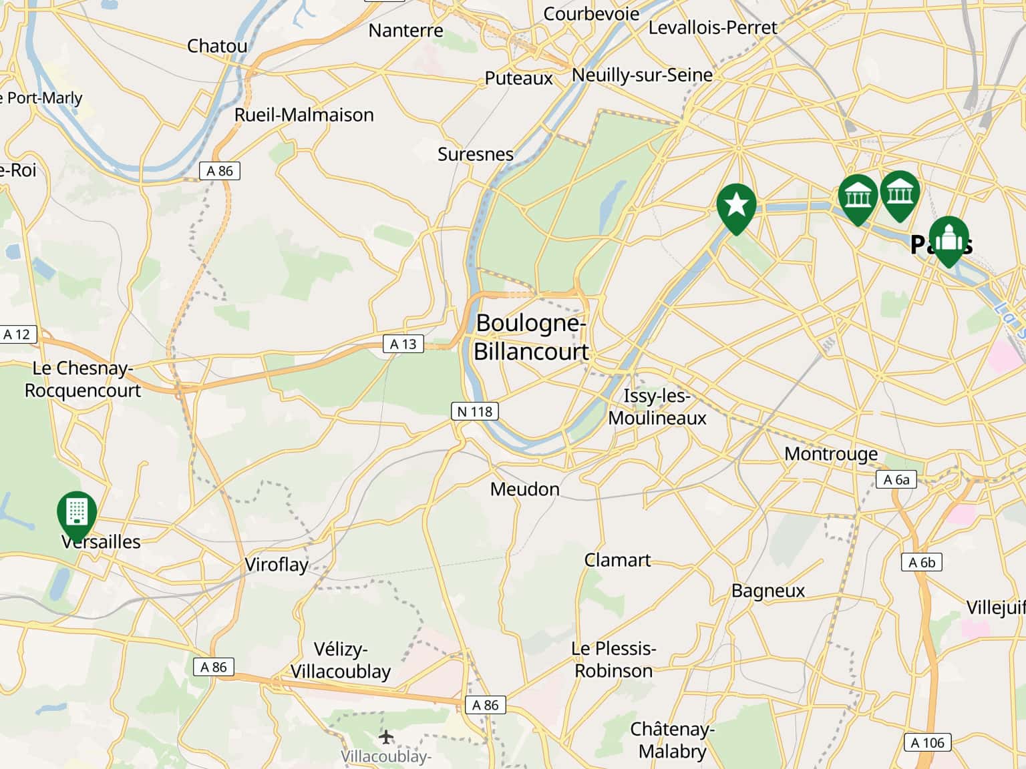The image size is (1026, 769).
Task: Click the A 6a highway shield
Action: [x=896, y=479]
